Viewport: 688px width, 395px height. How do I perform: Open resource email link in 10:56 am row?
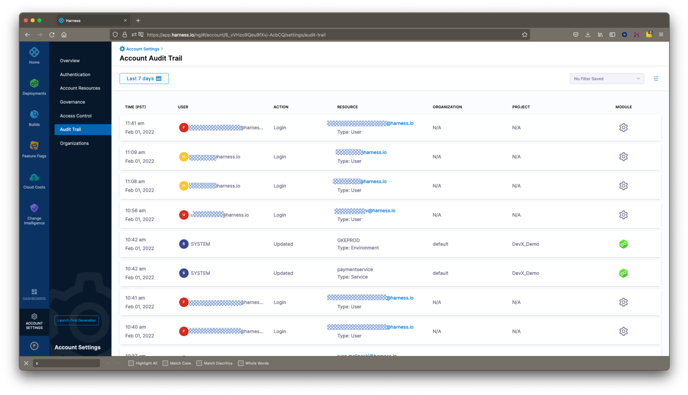pyautogui.click(x=365, y=211)
